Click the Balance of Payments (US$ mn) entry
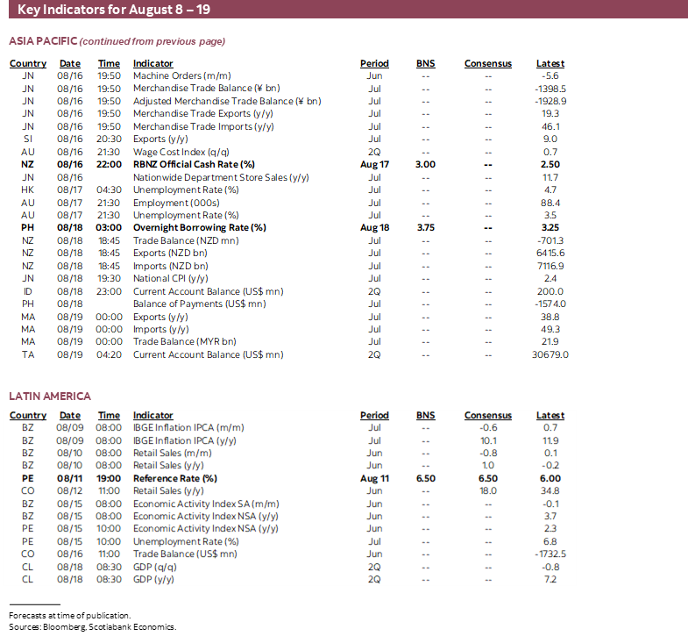This screenshot has height=636, width=688. (199, 304)
